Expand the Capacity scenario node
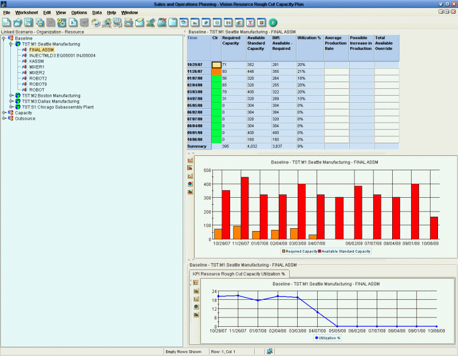 click(4, 112)
